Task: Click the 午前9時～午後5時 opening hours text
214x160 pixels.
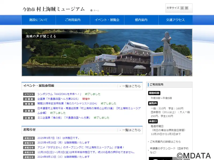Action: 161,98
